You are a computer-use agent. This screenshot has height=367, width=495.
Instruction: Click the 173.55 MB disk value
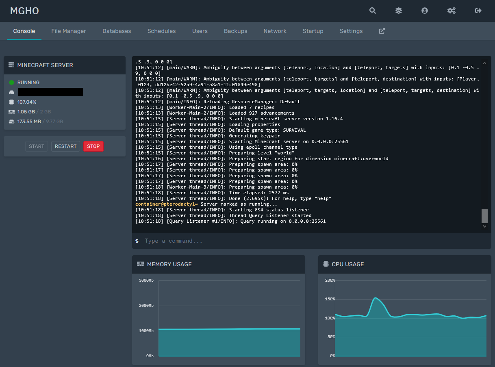tap(29, 122)
